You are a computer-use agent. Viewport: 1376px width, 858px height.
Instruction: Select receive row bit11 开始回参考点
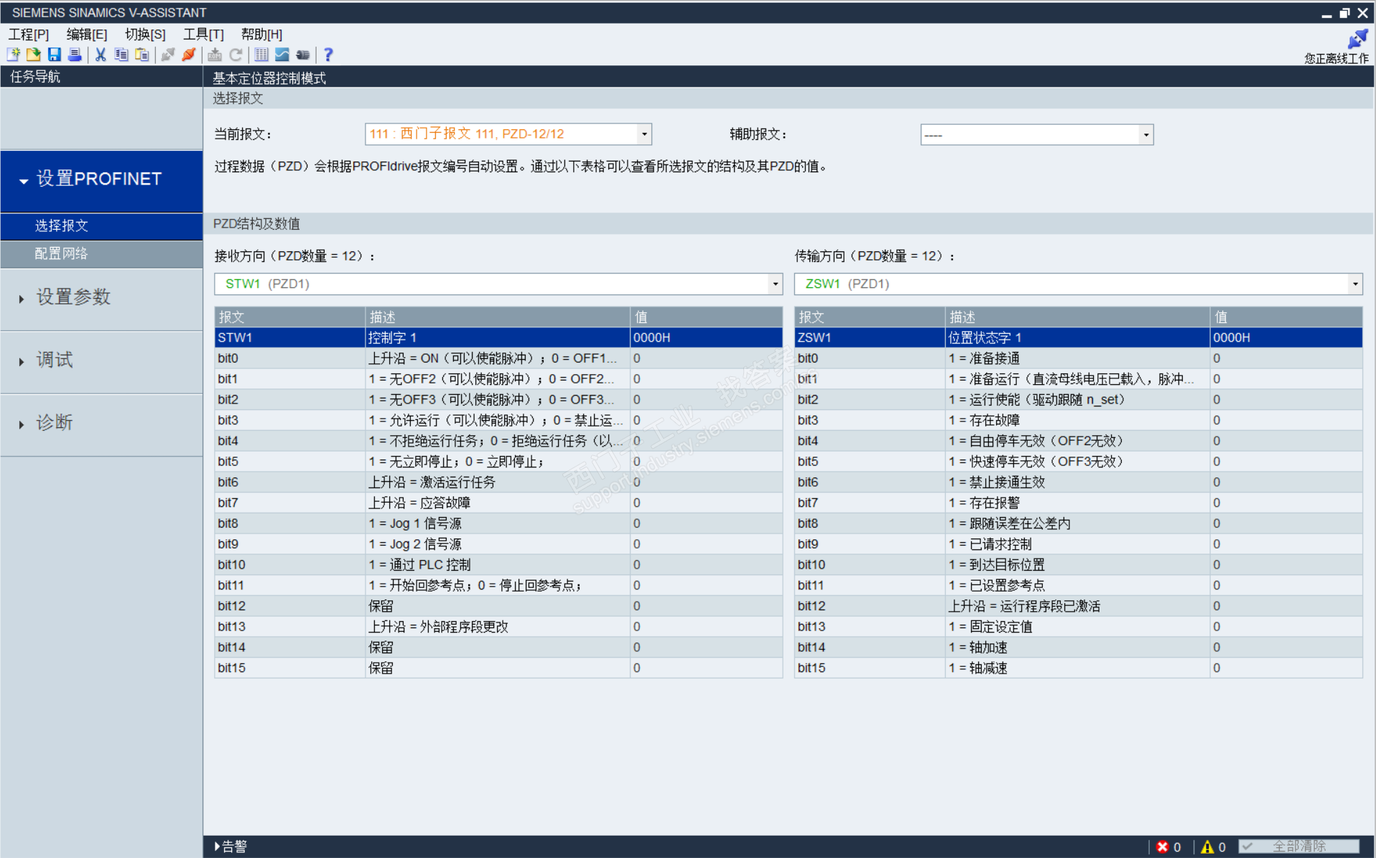point(498,586)
